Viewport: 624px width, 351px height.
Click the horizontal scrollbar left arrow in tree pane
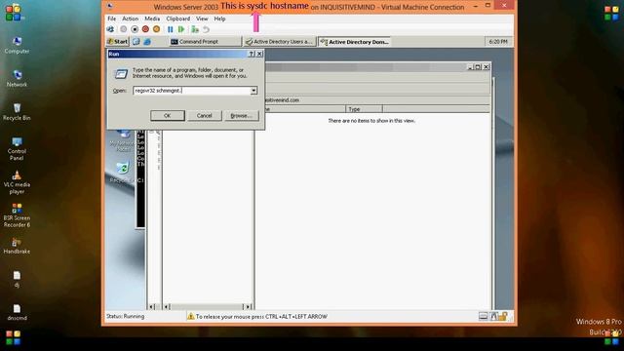[168, 306]
